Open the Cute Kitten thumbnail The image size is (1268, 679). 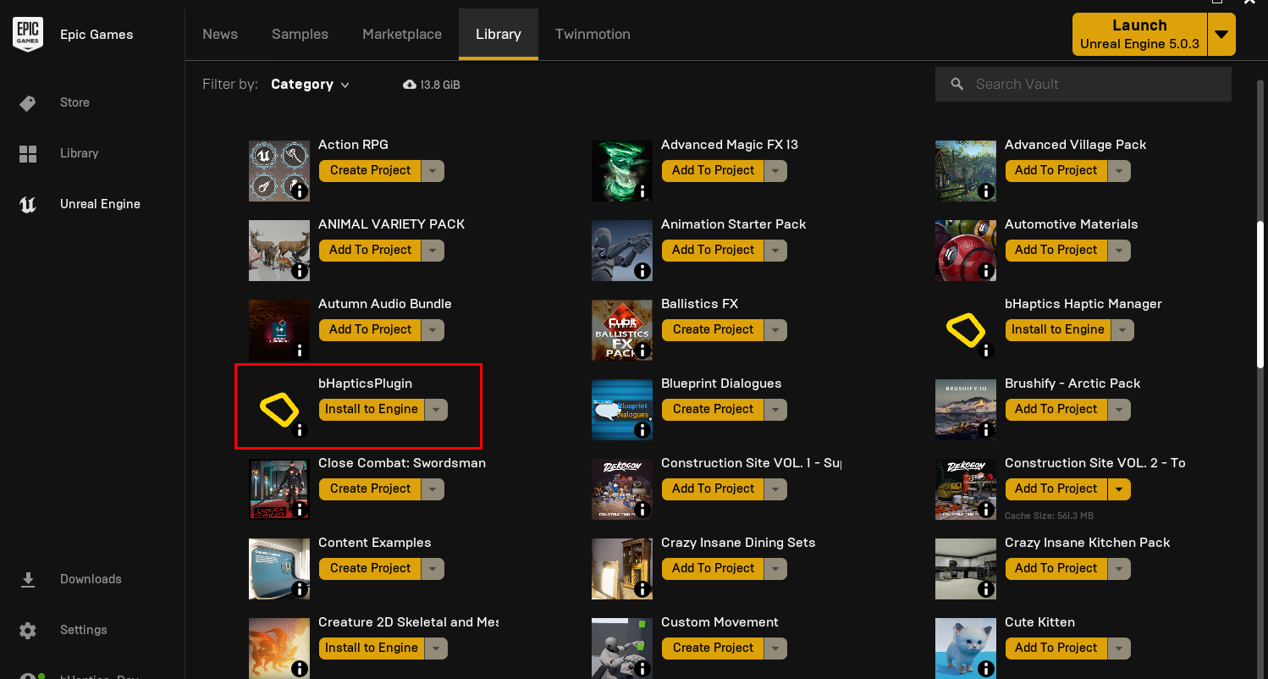point(966,648)
